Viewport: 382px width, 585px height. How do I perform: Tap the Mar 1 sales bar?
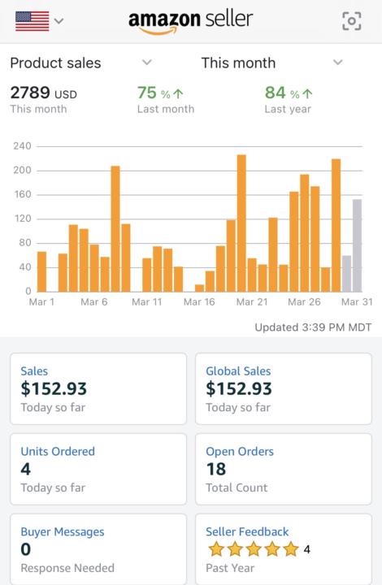click(x=41, y=271)
